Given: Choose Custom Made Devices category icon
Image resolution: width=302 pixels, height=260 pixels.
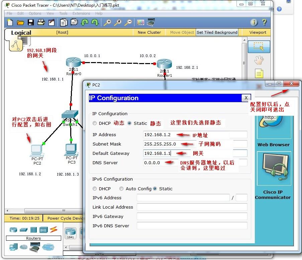Looking at the screenshot, I should coord(35,247).
